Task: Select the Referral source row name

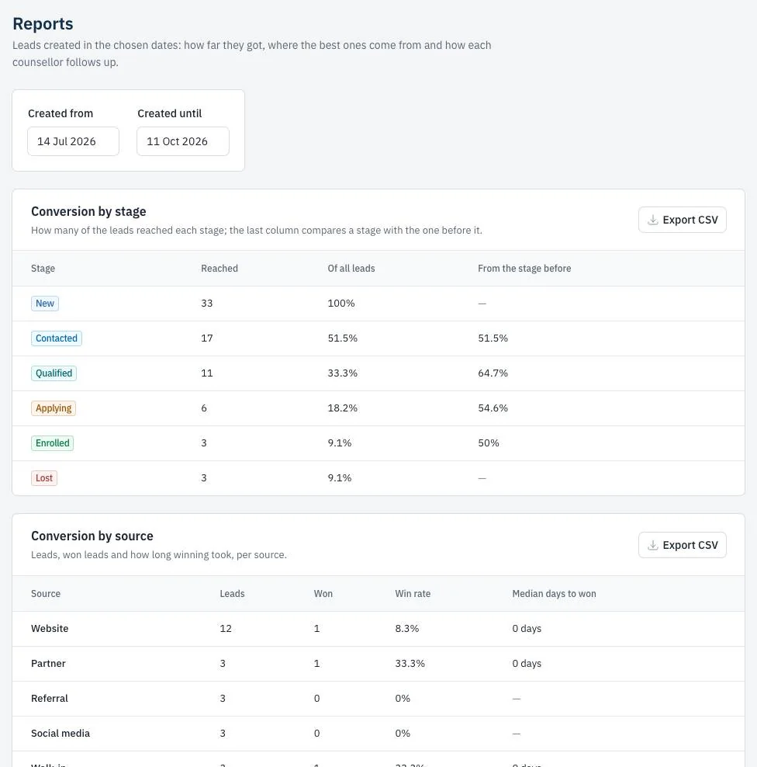Action: (50, 699)
